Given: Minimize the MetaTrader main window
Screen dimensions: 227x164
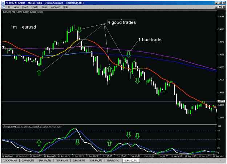Looking at the screenshot, I should tap(216, 3).
